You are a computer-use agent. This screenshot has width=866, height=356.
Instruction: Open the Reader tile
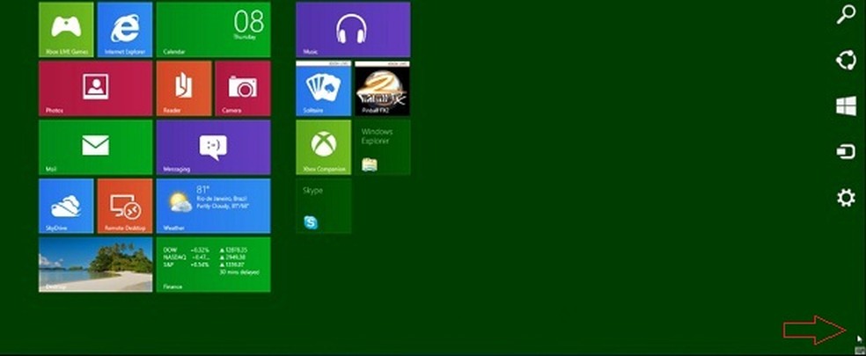pos(184,88)
